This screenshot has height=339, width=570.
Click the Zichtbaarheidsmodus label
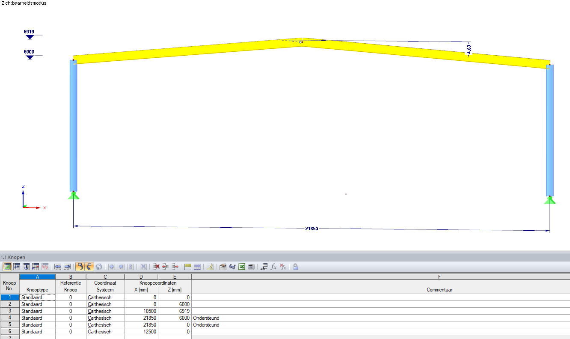click(x=24, y=3)
